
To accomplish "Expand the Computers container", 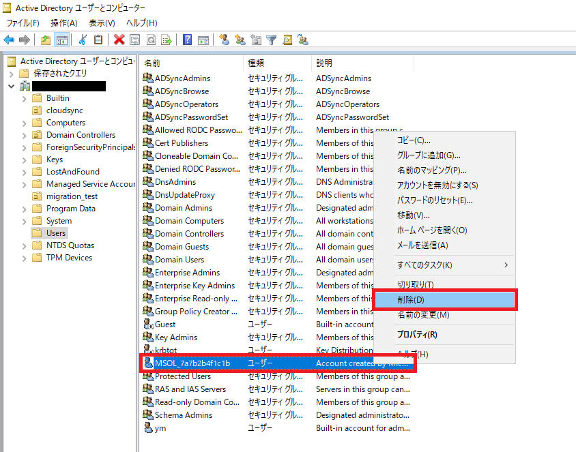I will pyautogui.click(x=25, y=123).
